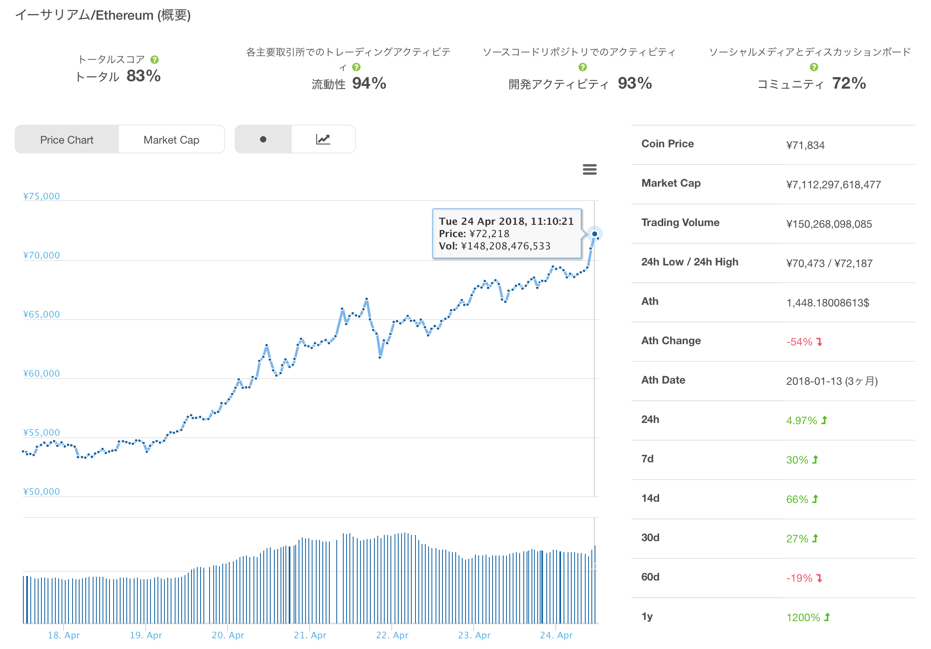Click the 1y change 1200% value

tap(808, 617)
